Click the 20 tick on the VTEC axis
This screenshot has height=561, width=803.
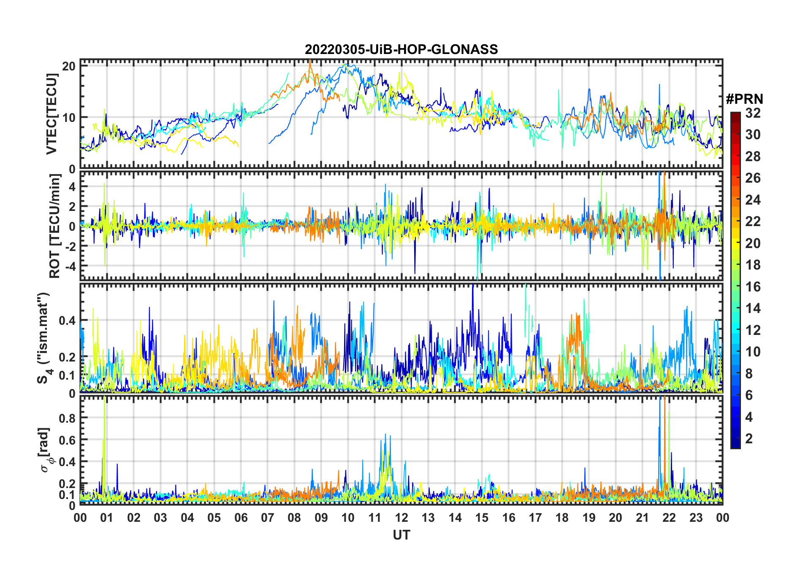pos(69,66)
